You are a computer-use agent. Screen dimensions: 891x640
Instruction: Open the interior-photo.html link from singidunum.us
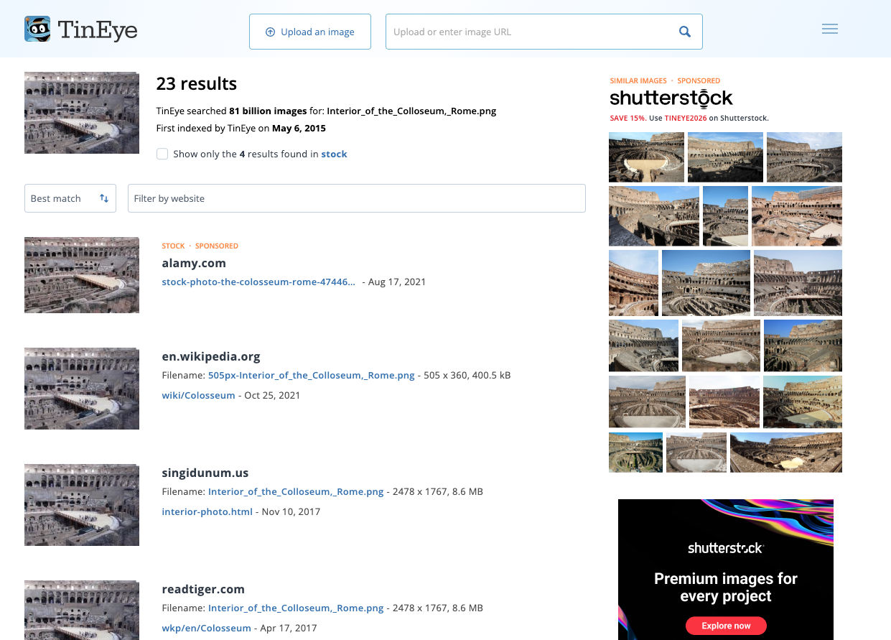click(207, 511)
